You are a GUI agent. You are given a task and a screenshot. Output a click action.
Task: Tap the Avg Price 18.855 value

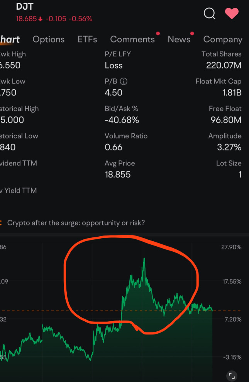click(x=118, y=175)
